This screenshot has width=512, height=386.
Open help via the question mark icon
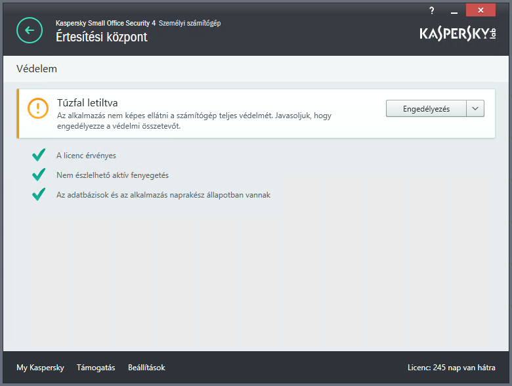432,11
